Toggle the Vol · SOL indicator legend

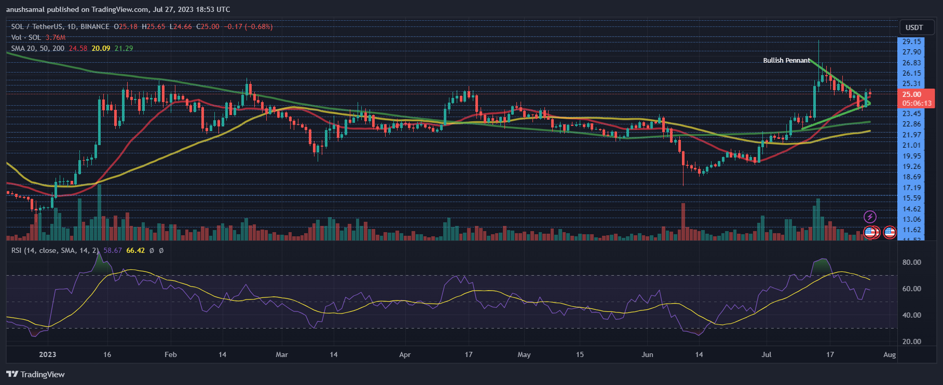pos(26,37)
